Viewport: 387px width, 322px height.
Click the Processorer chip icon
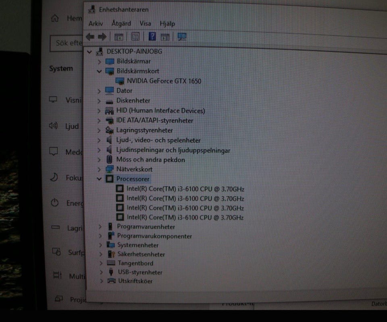point(110,179)
